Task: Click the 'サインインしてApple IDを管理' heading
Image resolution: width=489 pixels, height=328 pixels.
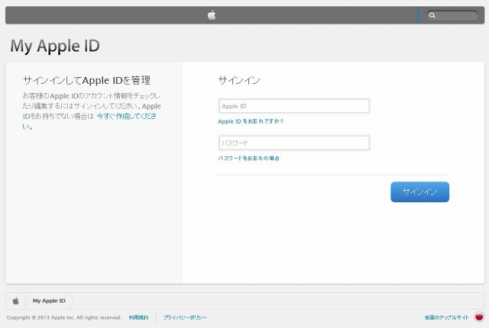Action: click(86, 80)
